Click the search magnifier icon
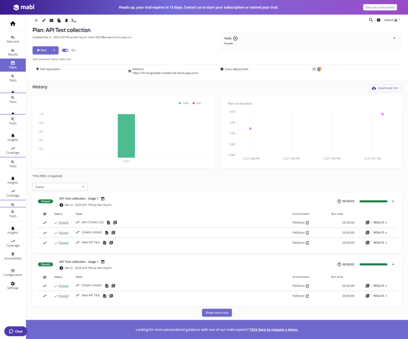 (371, 20)
